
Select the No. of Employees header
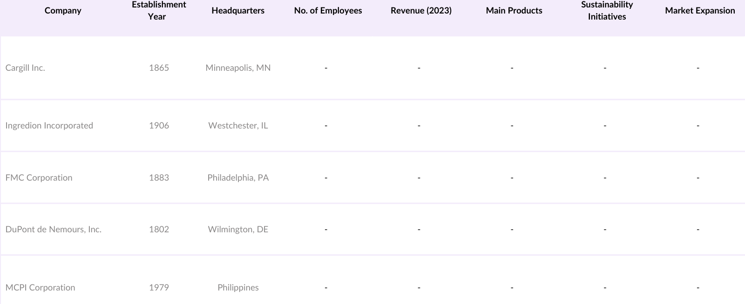pos(328,11)
